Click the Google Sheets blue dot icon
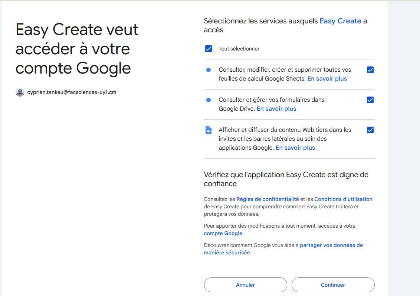Image resolution: width=420 pixels, height=296 pixels. (209, 70)
